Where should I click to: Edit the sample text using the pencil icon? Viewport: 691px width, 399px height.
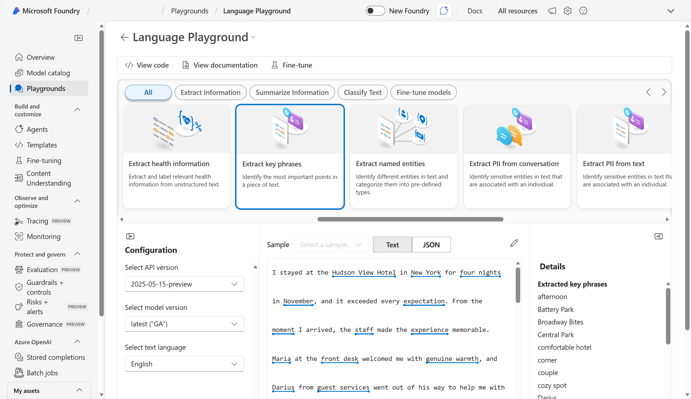click(x=514, y=243)
